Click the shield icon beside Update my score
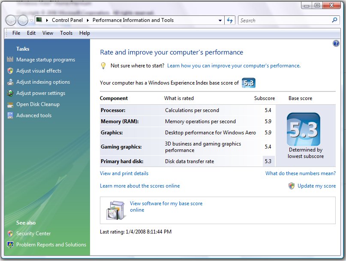 pyautogui.click(x=292, y=186)
